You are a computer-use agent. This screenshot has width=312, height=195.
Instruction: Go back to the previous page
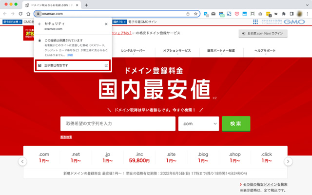(5, 14)
